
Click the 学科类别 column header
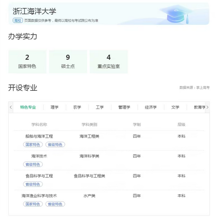click(x=89, y=124)
